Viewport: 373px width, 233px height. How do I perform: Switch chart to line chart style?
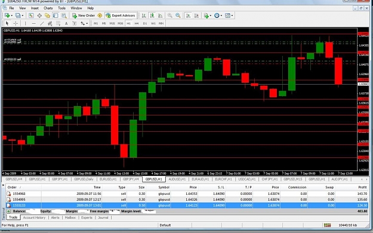pyautogui.click(x=161, y=15)
